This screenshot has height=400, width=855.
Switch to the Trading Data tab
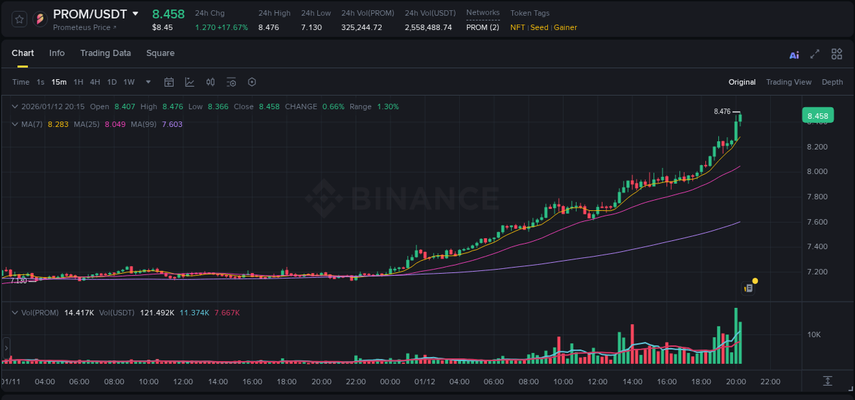click(105, 53)
